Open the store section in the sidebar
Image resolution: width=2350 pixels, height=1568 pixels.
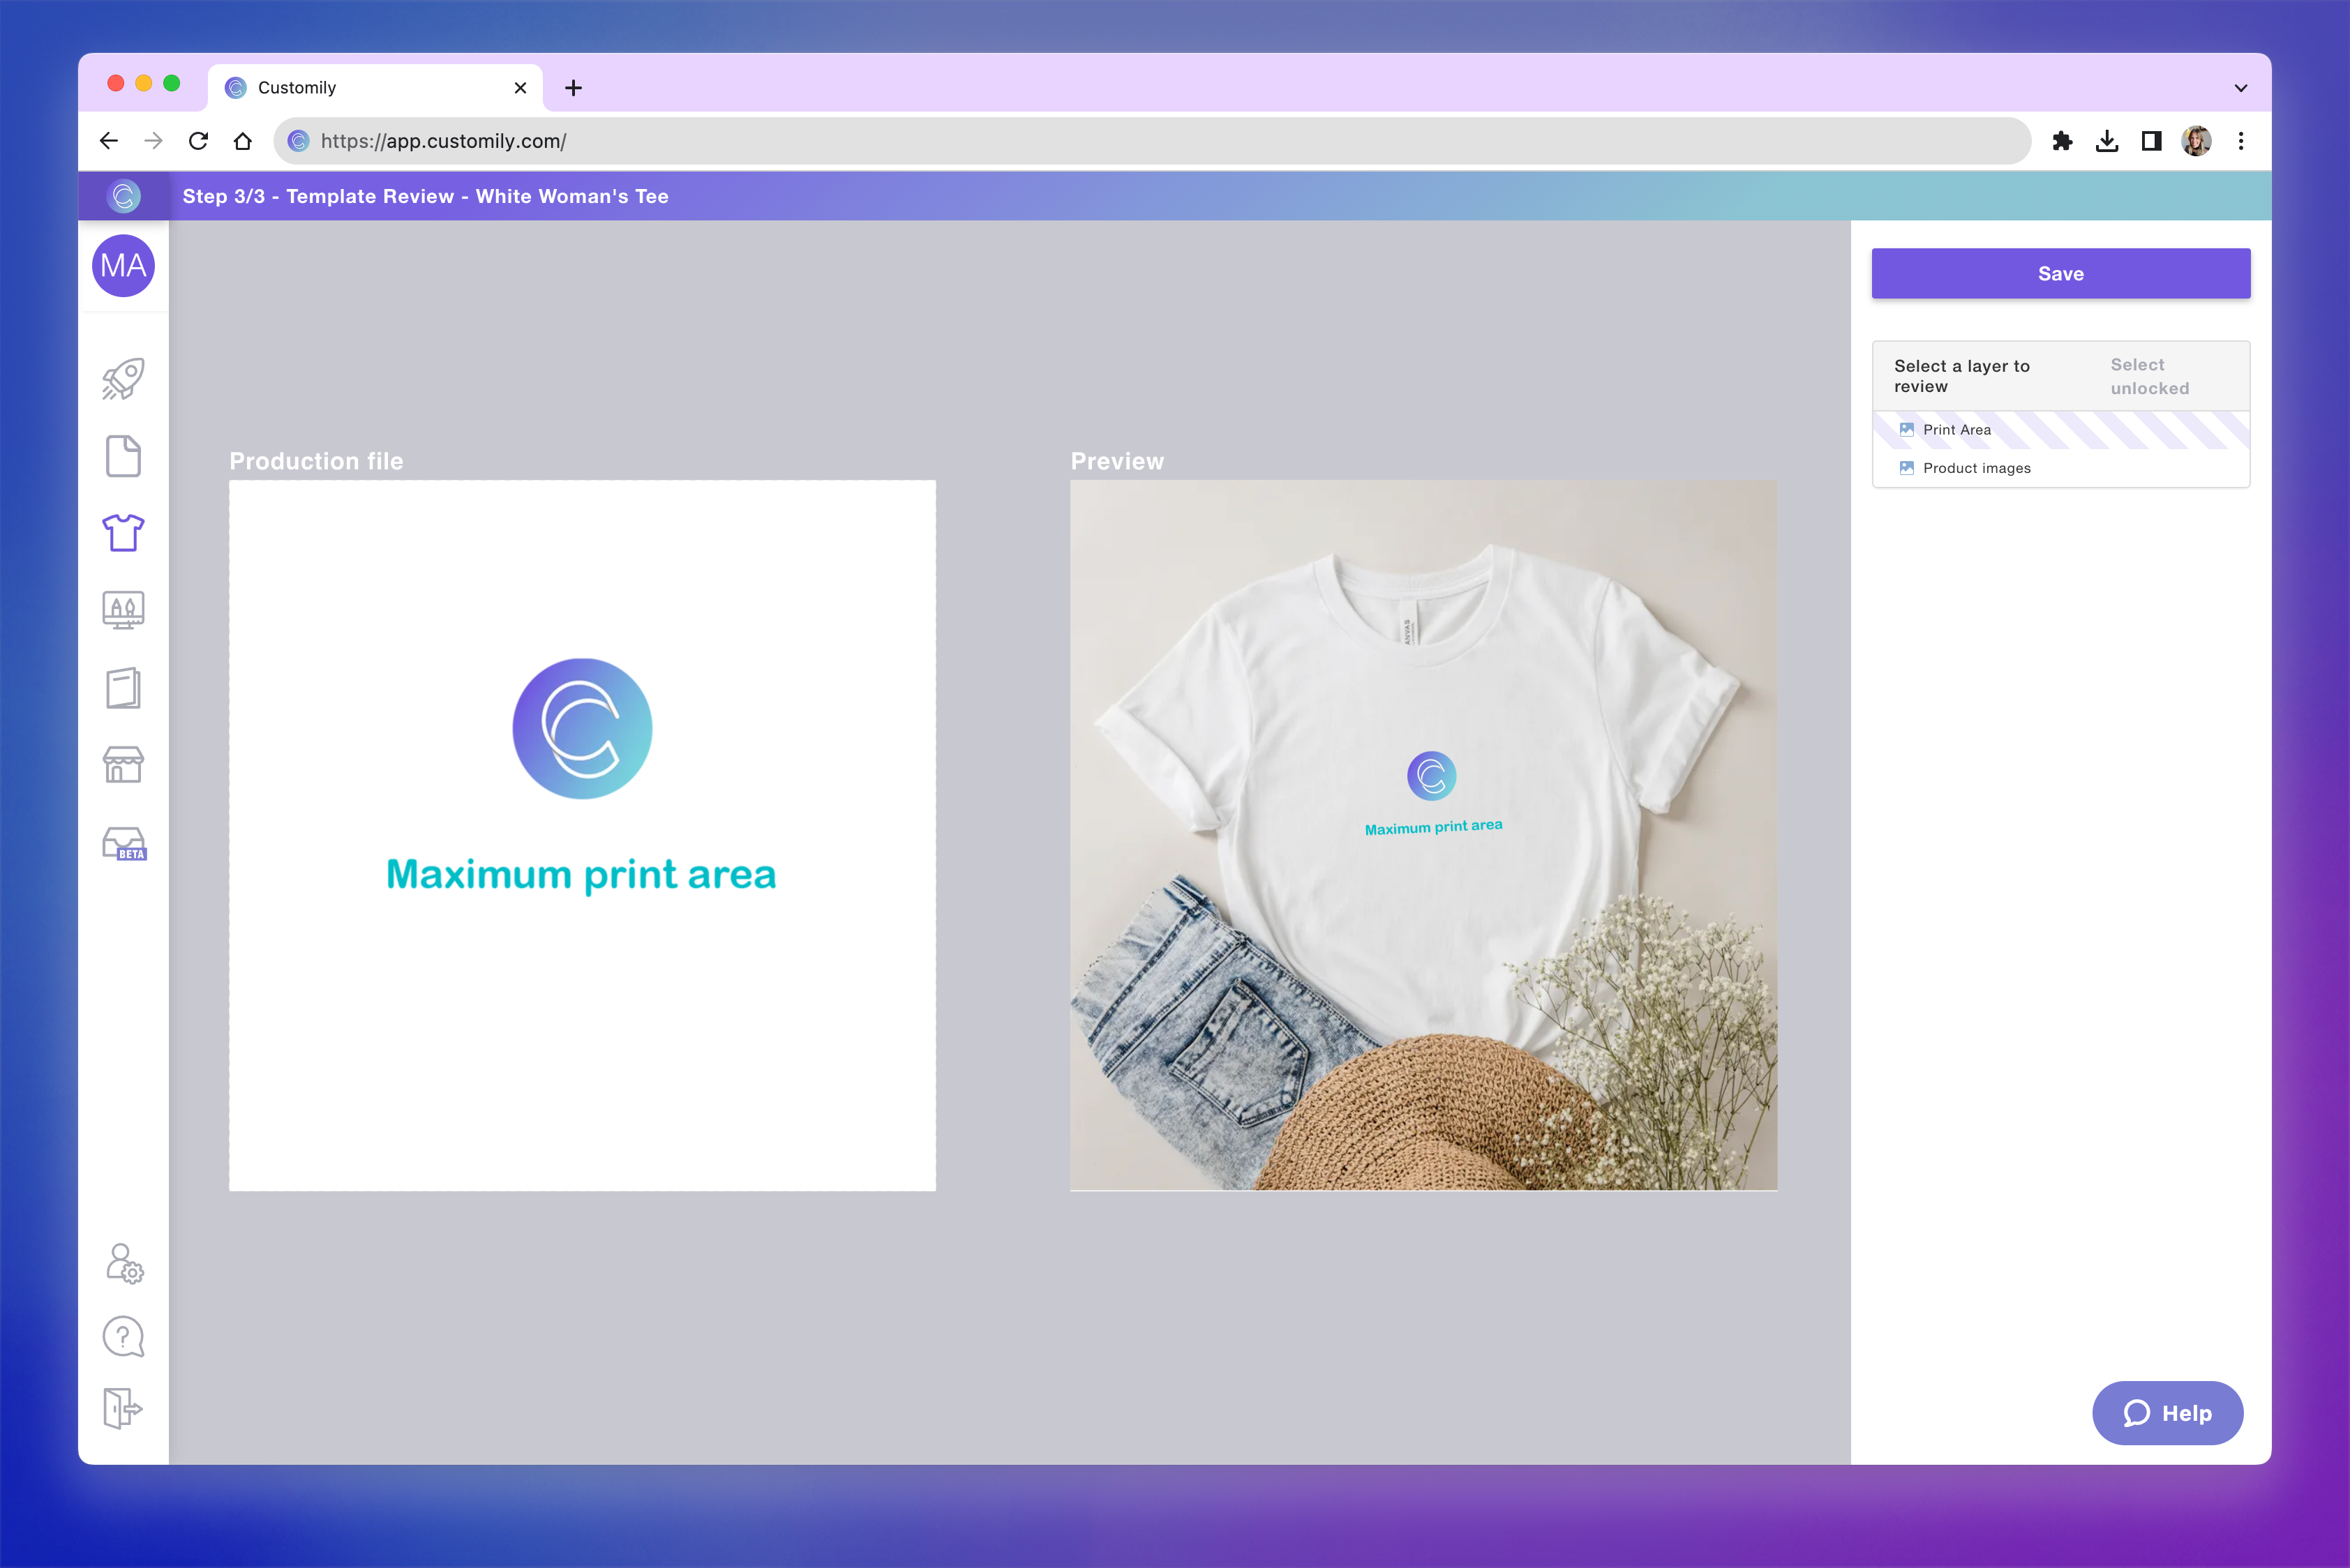pyautogui.click(x=123, y=765)
